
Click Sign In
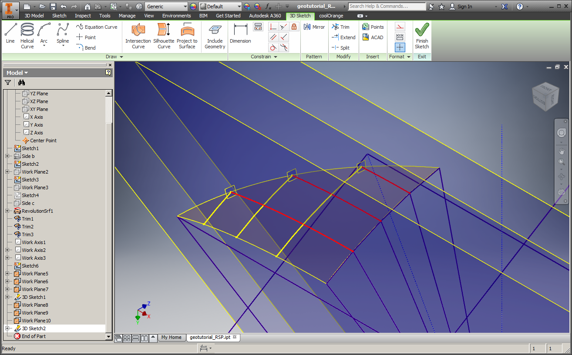coord(461,7)
